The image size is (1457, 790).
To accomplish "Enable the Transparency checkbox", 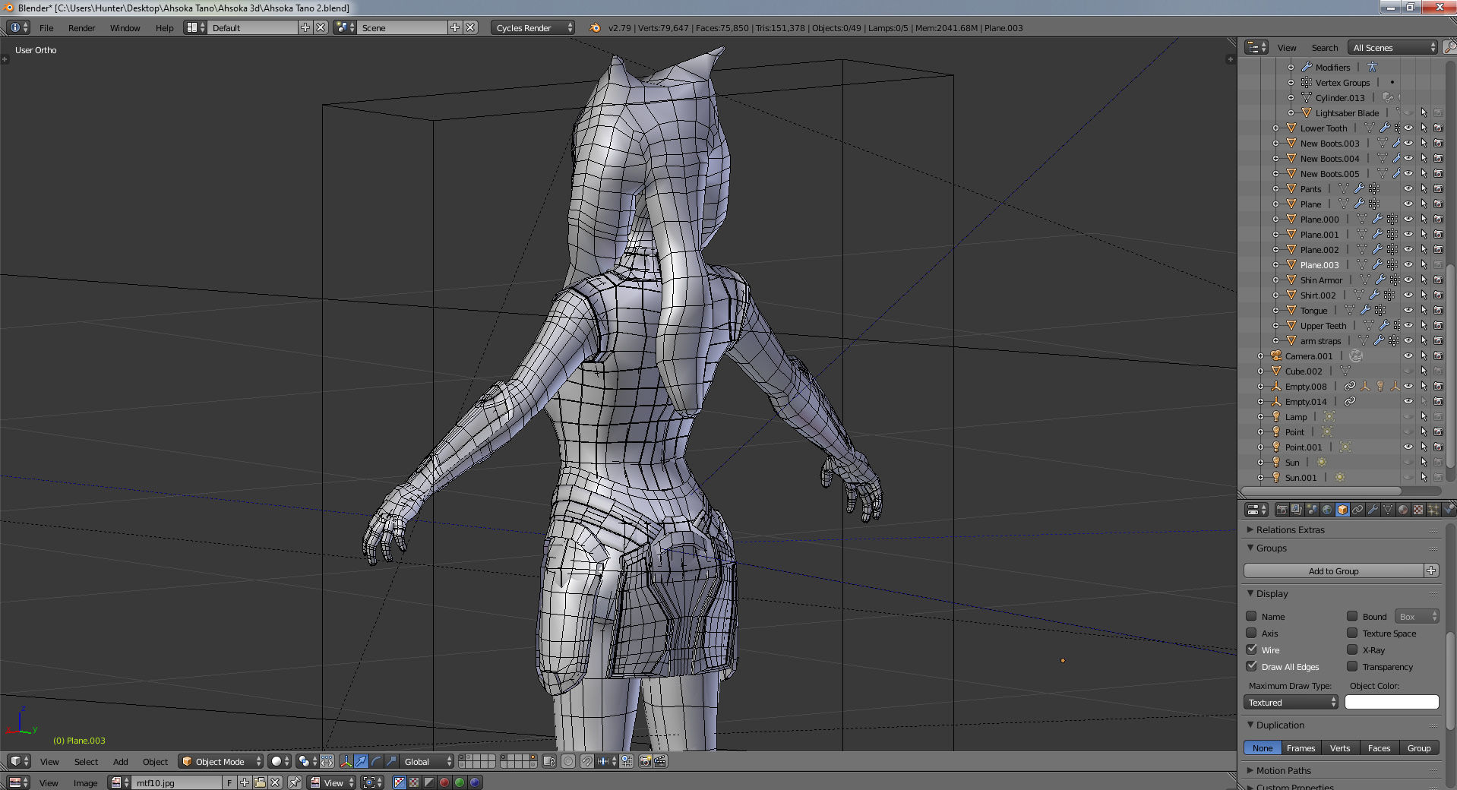I will pyautogui.click(x=1352, y=666).
